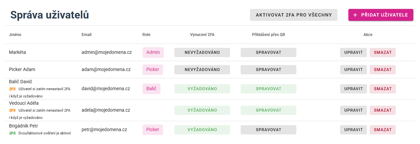The image size is (420, 144).
Task: Toggle 2FA Vyžadováno for Vedoucí Adéla
Action: [x=202, y=110]
